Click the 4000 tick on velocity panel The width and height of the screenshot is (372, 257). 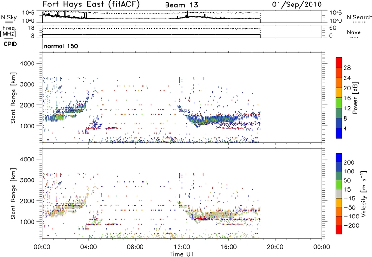[x=27, y=159]
